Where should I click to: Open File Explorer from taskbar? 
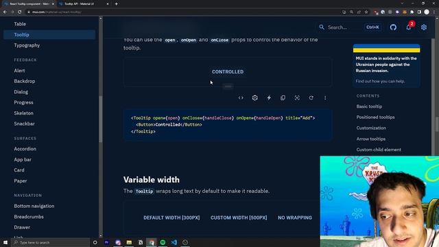coord(129,242)
